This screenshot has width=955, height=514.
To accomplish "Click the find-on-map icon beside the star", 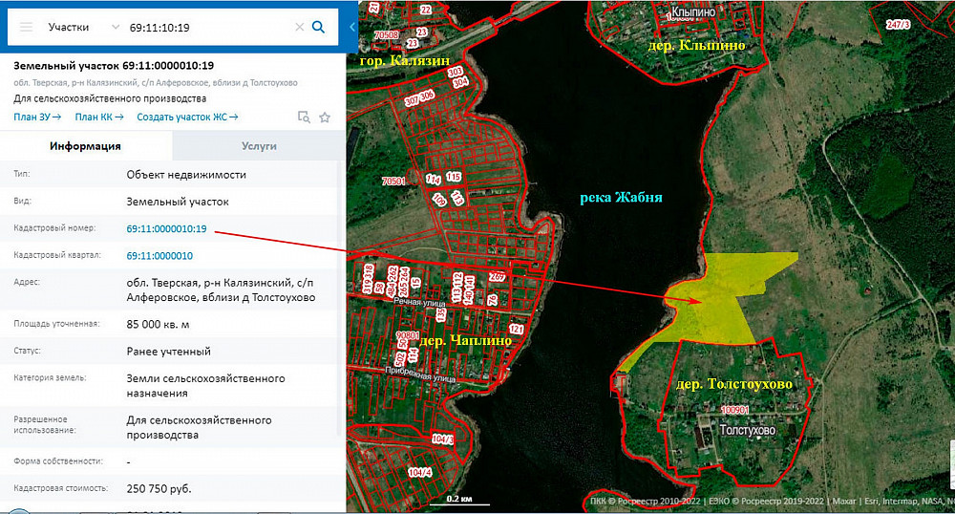I will click(304, 118).
